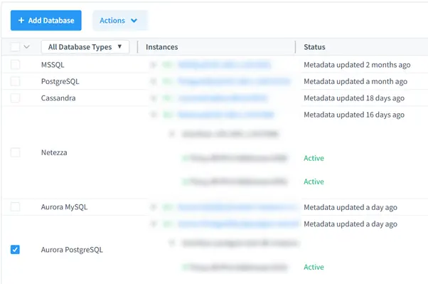Check the Cassandra row checkbox

pos(16,98)
